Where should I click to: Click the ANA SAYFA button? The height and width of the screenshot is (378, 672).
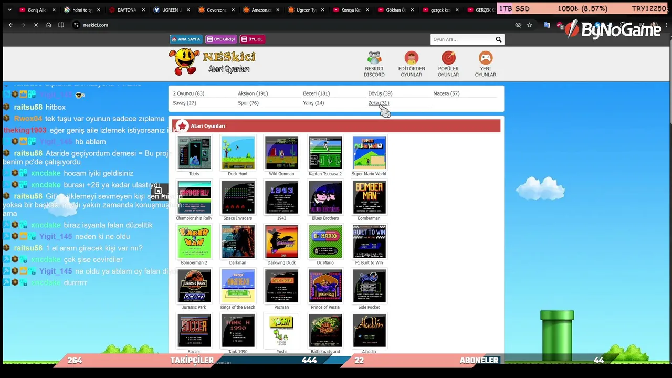point(186,39)
